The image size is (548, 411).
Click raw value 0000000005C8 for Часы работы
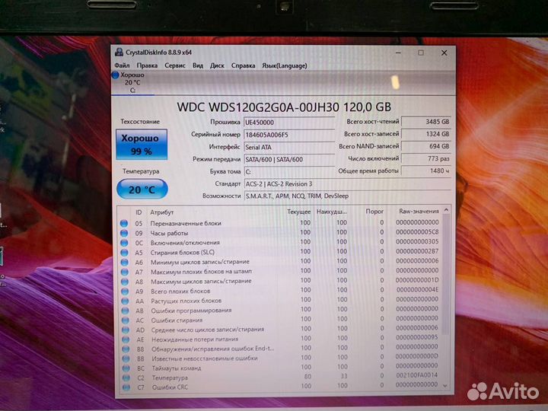[x=417, y=231]
